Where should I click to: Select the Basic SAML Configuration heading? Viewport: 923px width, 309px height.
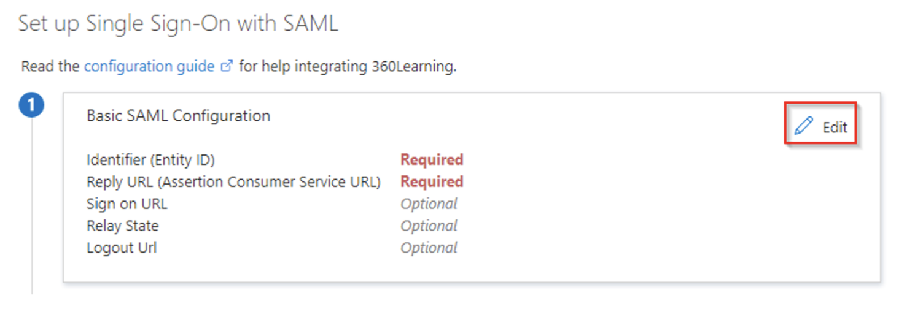[x=178, y=115]
